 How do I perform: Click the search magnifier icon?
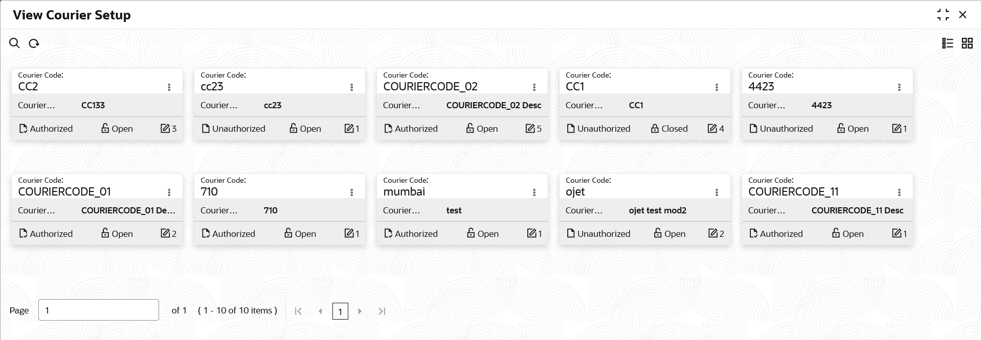tap(14, 43)
